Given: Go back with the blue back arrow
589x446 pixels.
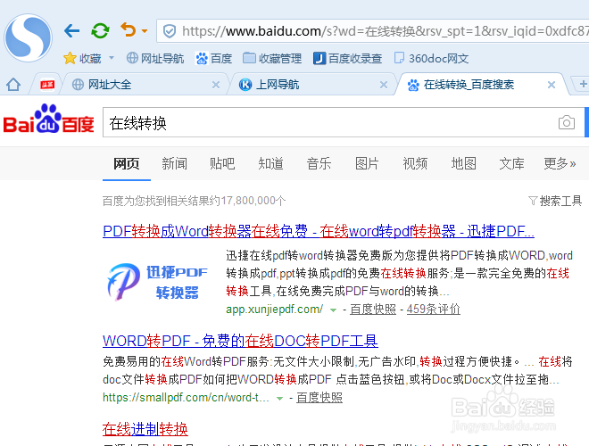Looking at the screenshot, I should pos(71,31).
